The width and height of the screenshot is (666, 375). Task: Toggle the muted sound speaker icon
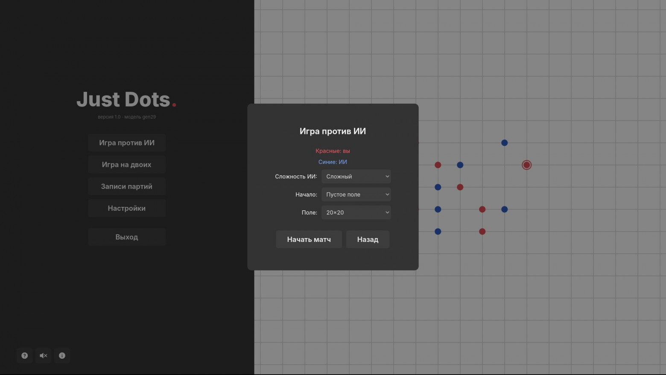click(44, 355)
